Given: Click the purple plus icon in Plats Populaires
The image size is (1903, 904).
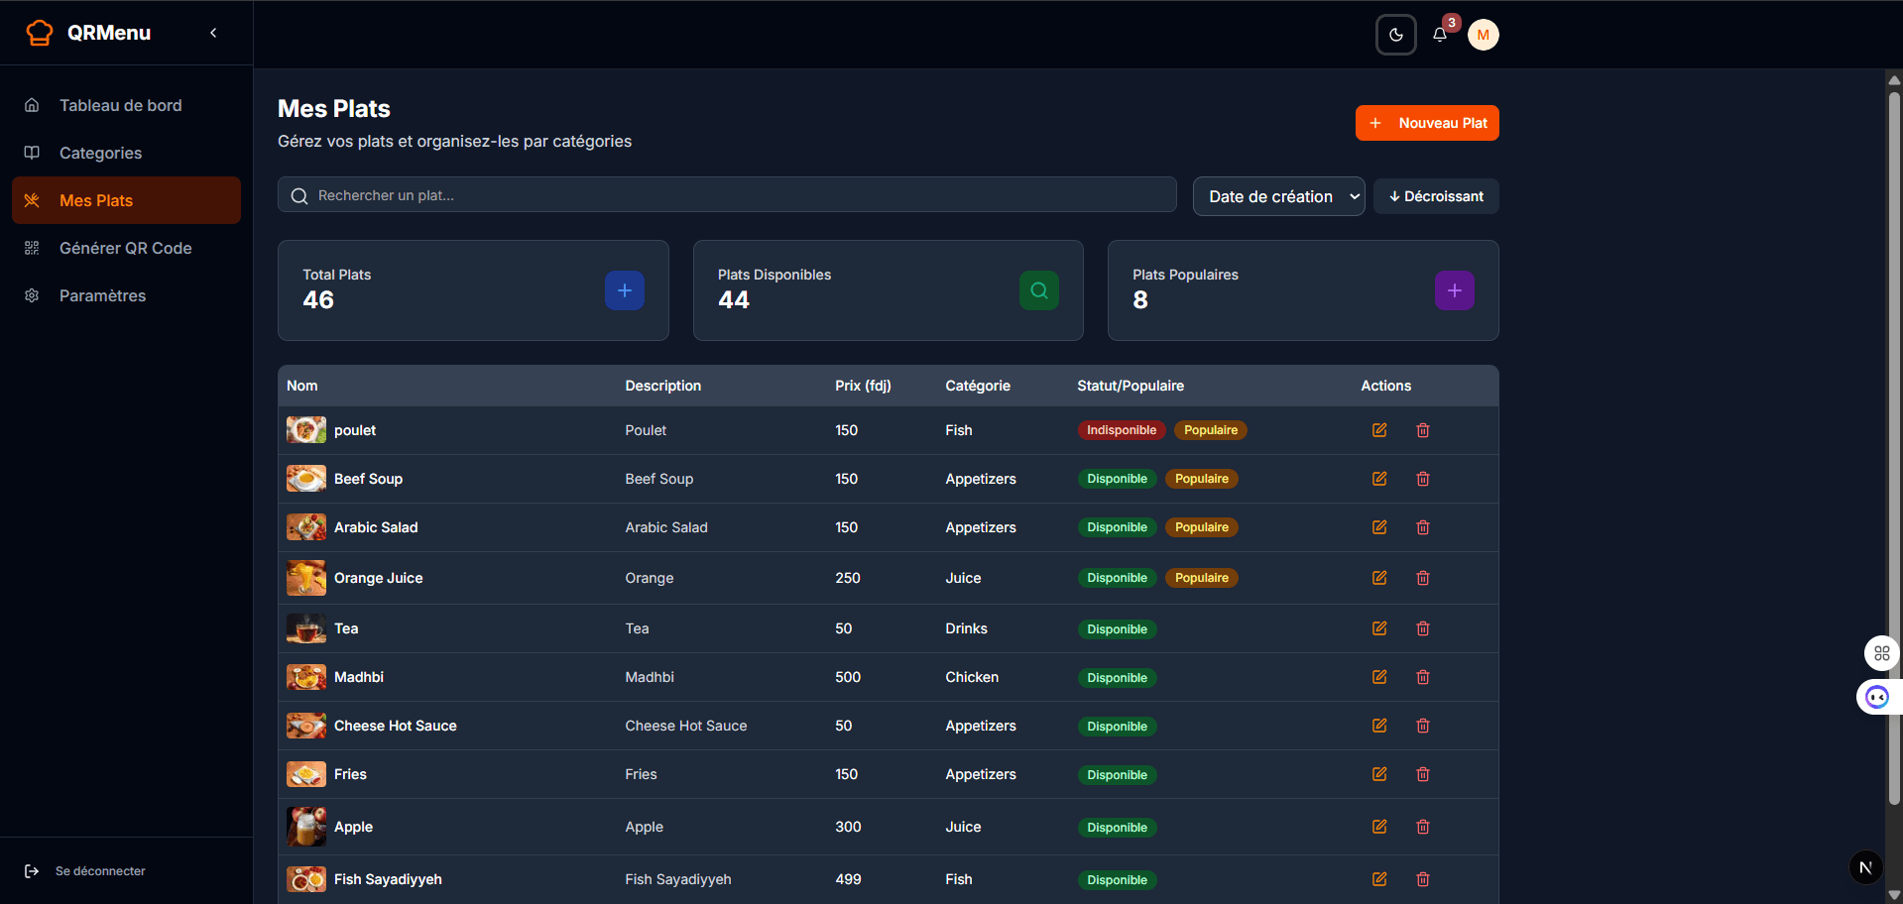Looking at the screenshot, I should (1454, 290).
